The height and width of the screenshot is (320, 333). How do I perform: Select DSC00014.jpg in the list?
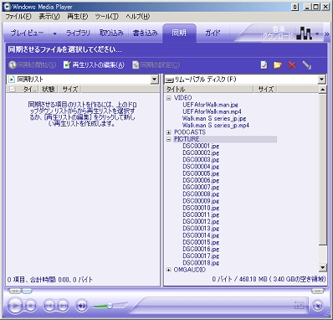[x=201, y=235]
